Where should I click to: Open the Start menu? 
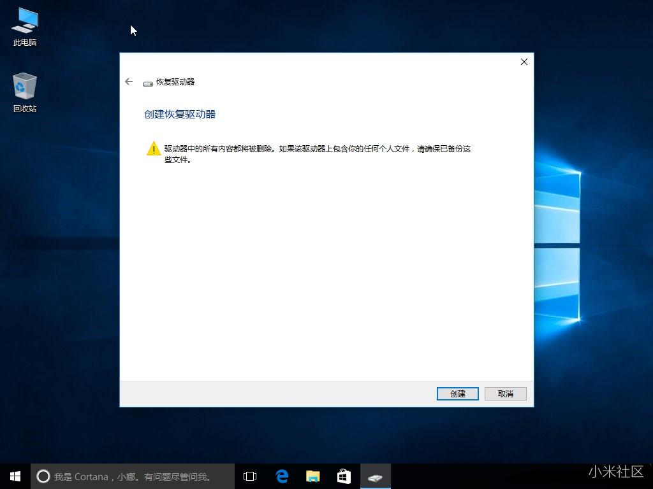tap(14, 476)
